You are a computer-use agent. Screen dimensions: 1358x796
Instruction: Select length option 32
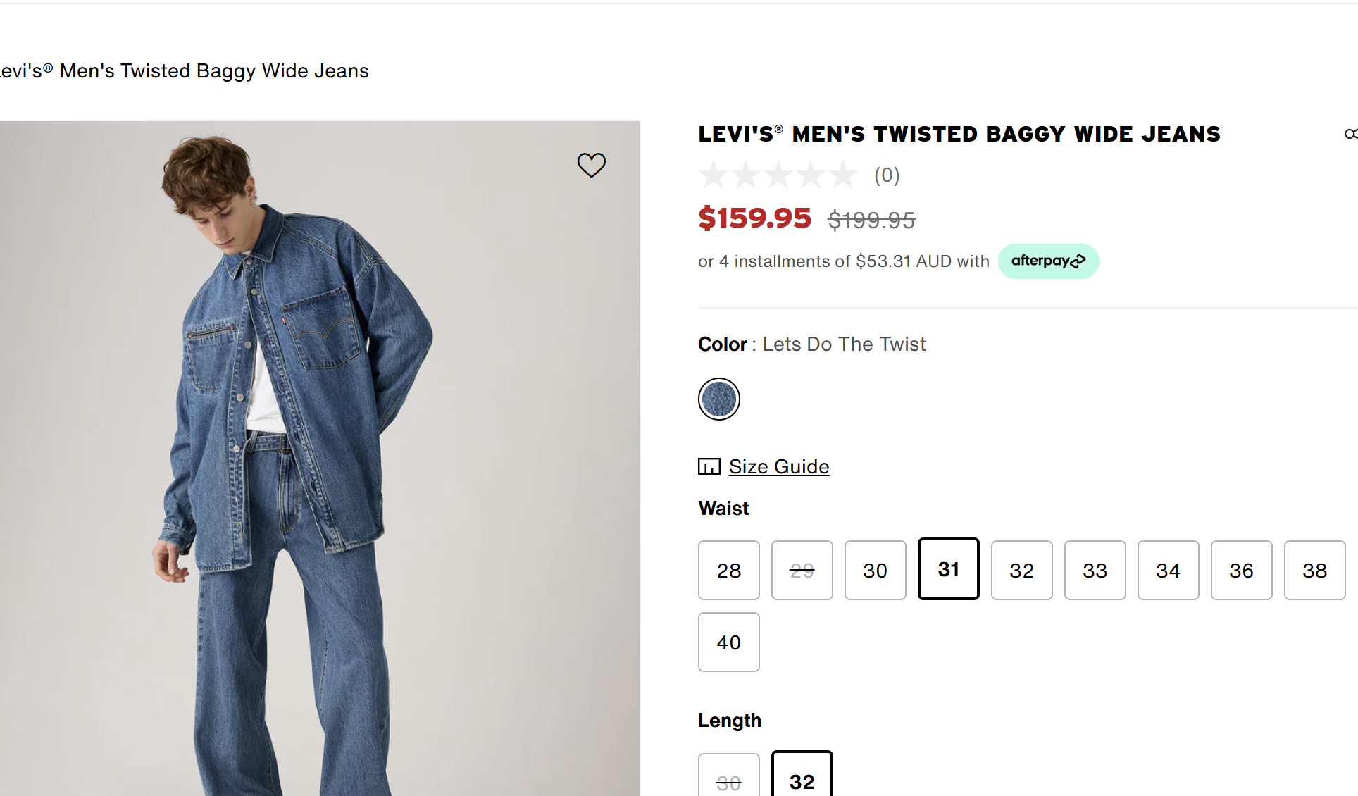click(802, 778)
